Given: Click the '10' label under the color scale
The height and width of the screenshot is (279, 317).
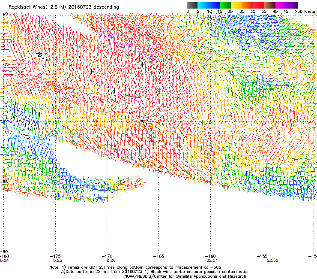Looking at the screenshot, I should point(209,12).
